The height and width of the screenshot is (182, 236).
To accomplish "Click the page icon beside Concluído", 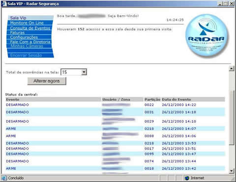I will click(4, 178).
